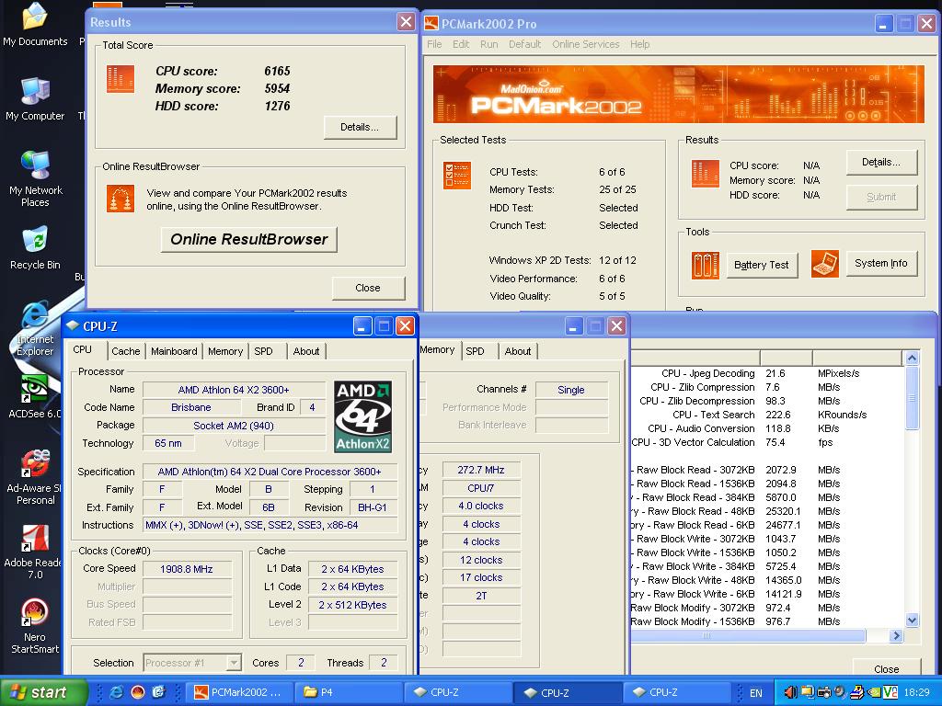The height and width of the screenshot is (706, 942).
Task: Click the third quick launch icon
Action: [x=158, y=692]
